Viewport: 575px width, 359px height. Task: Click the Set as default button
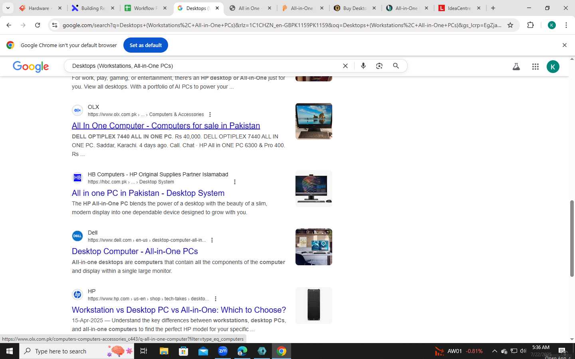click(x=146, y=45)
